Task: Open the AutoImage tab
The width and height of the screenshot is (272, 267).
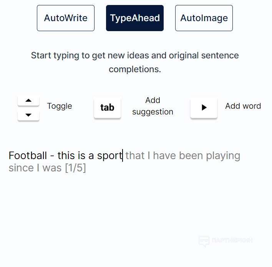Action: (204, 18)
